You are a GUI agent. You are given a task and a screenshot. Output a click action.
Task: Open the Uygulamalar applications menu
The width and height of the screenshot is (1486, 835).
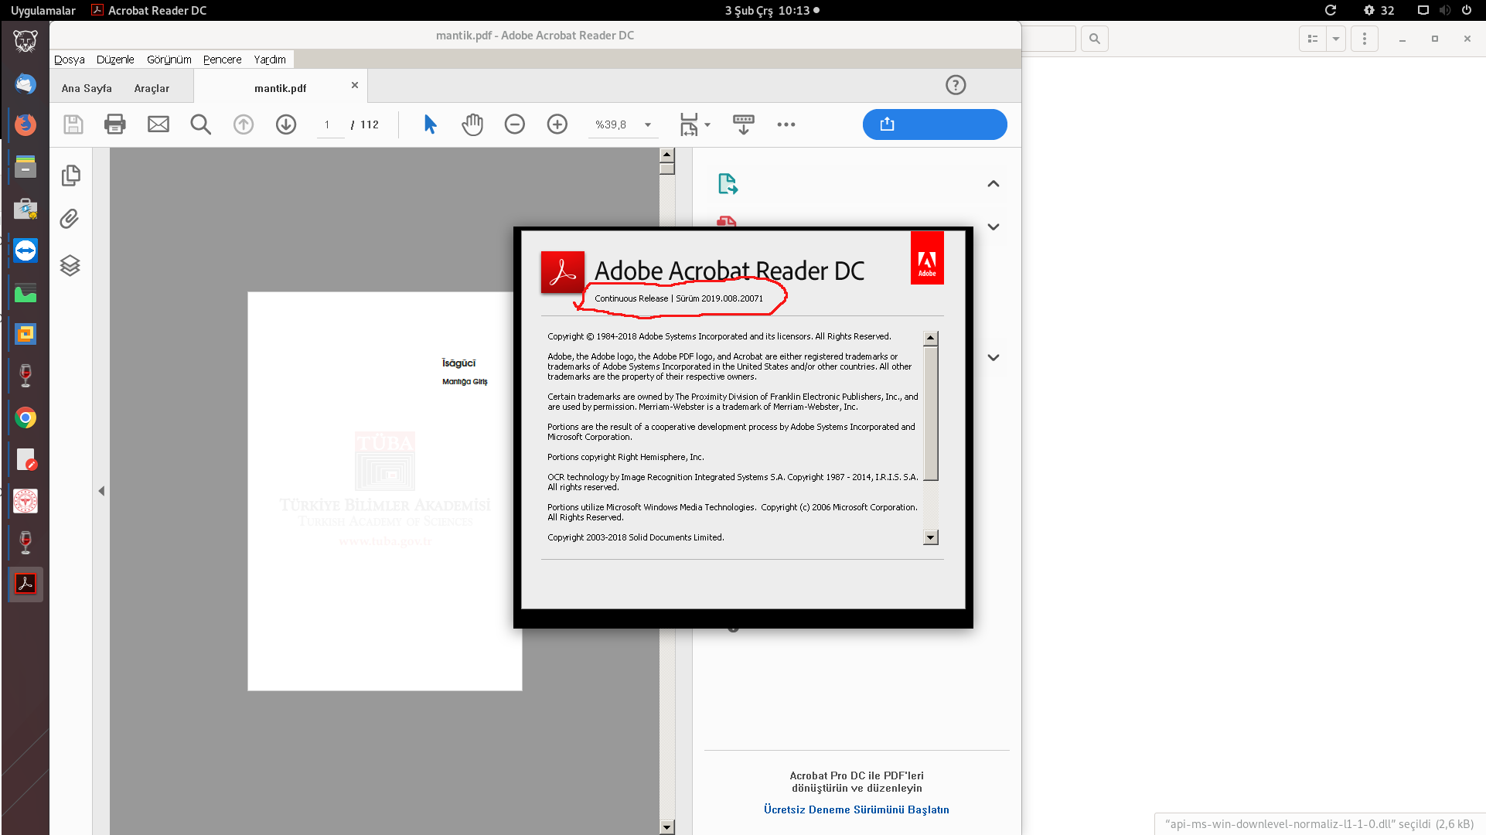point(43,10)
